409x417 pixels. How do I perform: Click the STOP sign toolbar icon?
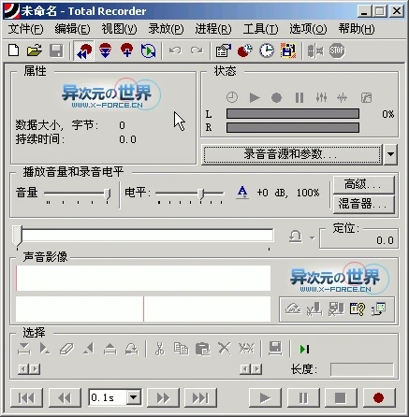[337, 50]
